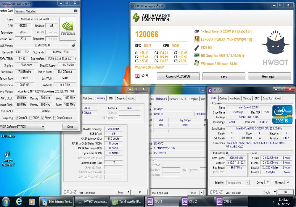296x207 pixels.
Task: Click the first CPU-Z taskbar item
Action: (162, 202)
